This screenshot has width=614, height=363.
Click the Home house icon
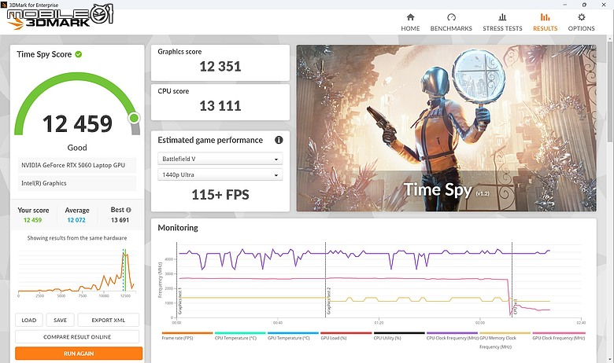tap(410, 16)
